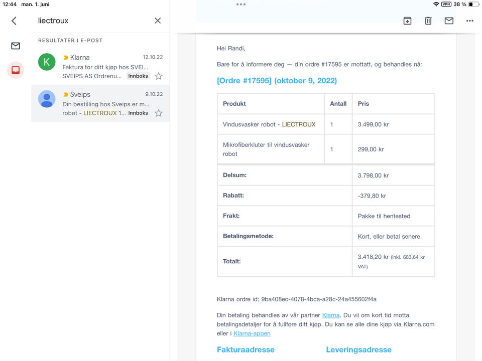Open the more options three-dot menu

470,21
